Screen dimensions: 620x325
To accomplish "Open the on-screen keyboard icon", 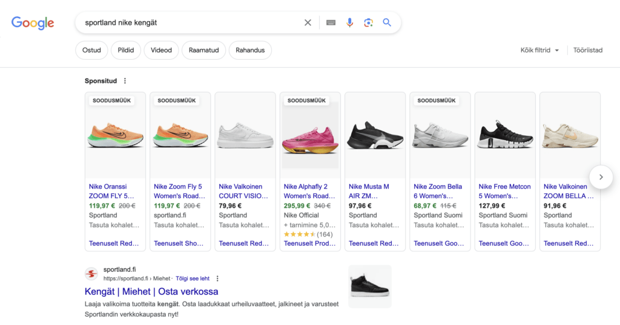I will (x=331, y=23).
